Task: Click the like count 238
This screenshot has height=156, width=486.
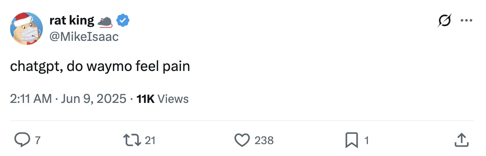Action: (264, 140)
